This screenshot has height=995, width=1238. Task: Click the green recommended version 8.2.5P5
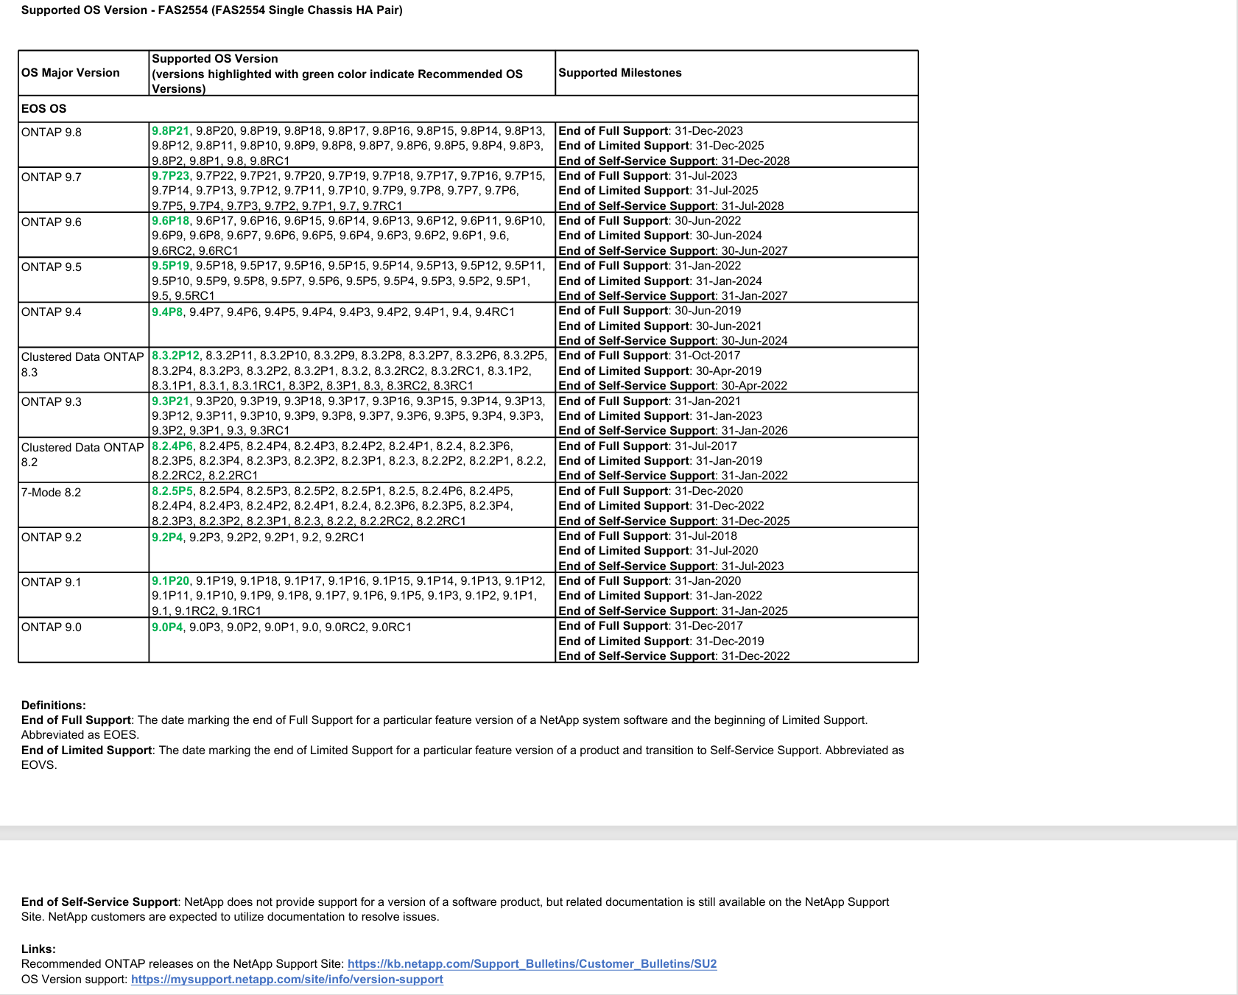point(172,491)
